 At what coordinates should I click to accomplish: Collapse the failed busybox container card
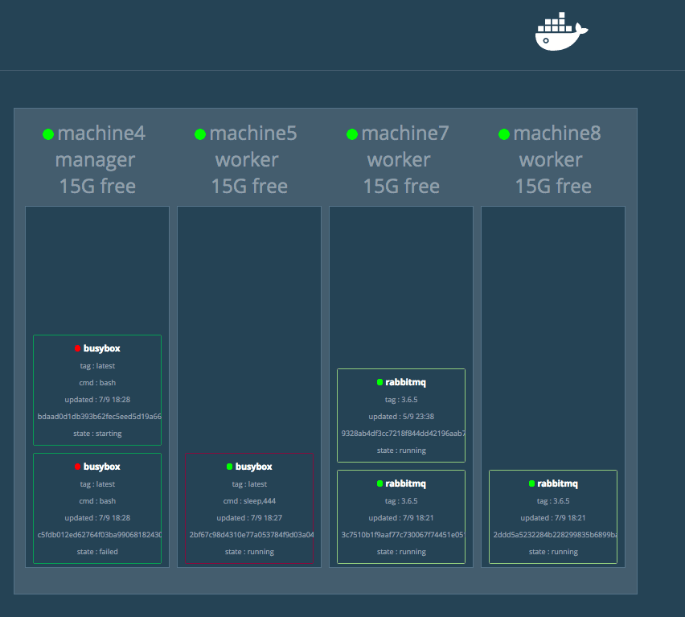click(x=96, y=508)
